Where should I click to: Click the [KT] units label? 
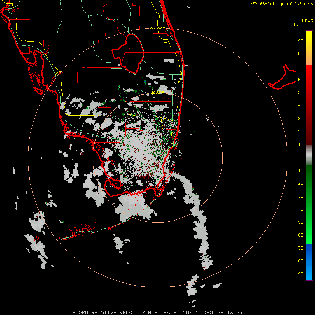pos(299,24)
